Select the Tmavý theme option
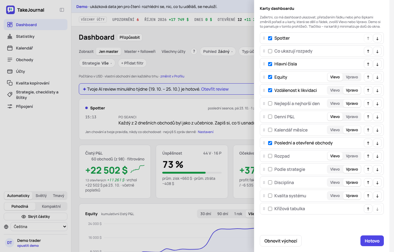Image resolution: width=394 pixels, height=252 pixels. coord(58,196)
